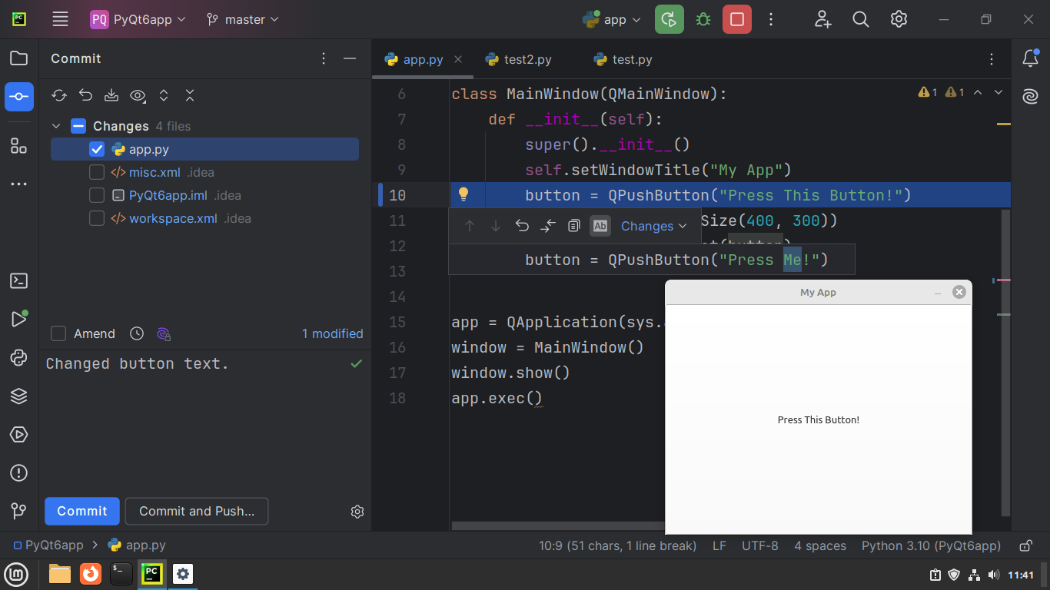
Task: Click the Commit button
Action: (82, 511)
